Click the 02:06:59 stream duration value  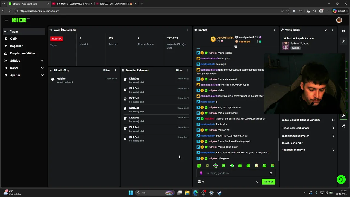(172, 38)
